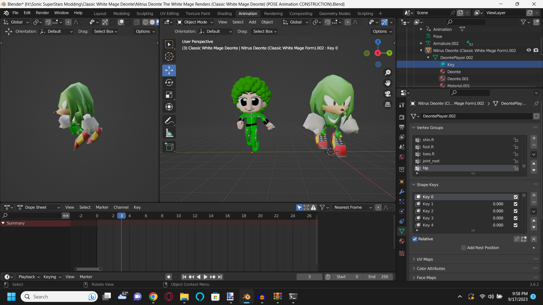543x305 pixels.
Task: Select the Cursor tool in viewport toolbar
Action: coord(169,56)
